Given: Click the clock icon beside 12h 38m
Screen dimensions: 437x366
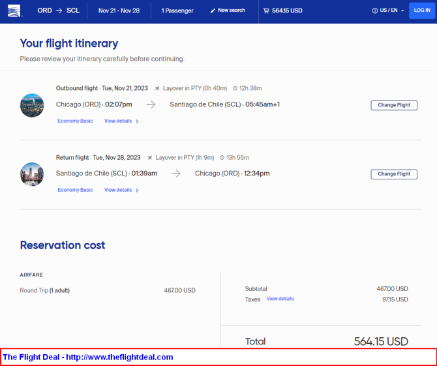Looking at the screenshot, I should point(235,88).
